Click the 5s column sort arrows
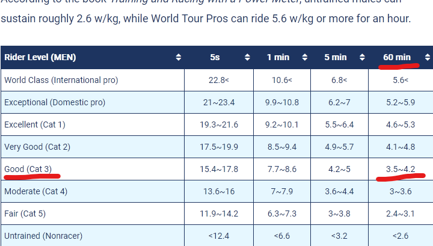This screenshot has height=246, width=433. point(247,57)
